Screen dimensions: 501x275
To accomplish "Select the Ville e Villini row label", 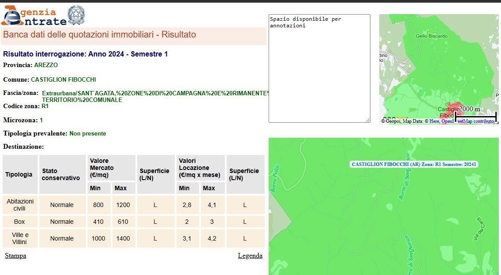I will (20, 238).
